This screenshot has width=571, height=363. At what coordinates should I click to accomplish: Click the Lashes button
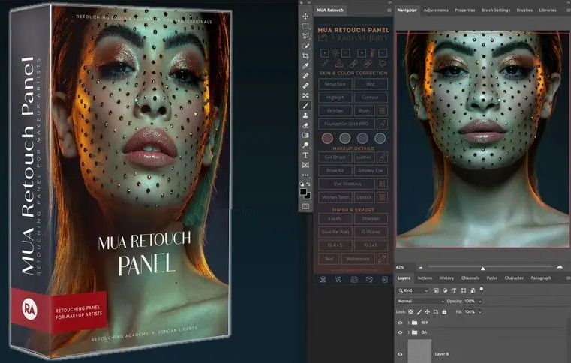365,157
